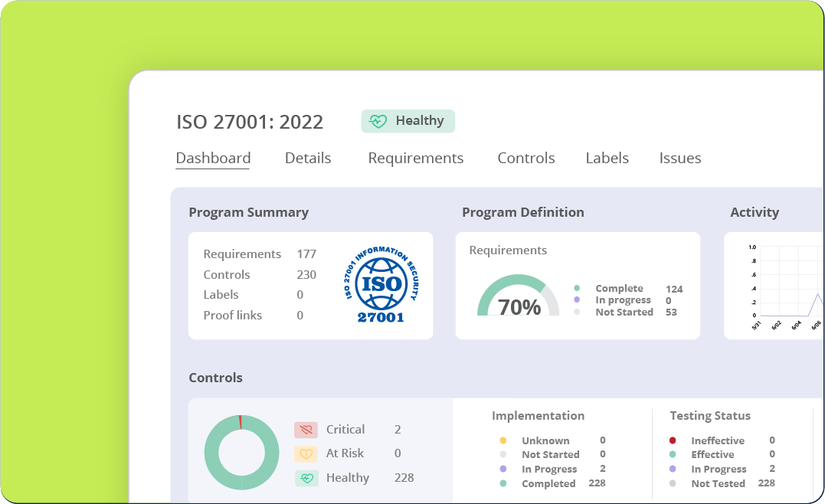Click the Controls section heading
The width and height of the screenshot is (825, 504).
coord(216,378)
